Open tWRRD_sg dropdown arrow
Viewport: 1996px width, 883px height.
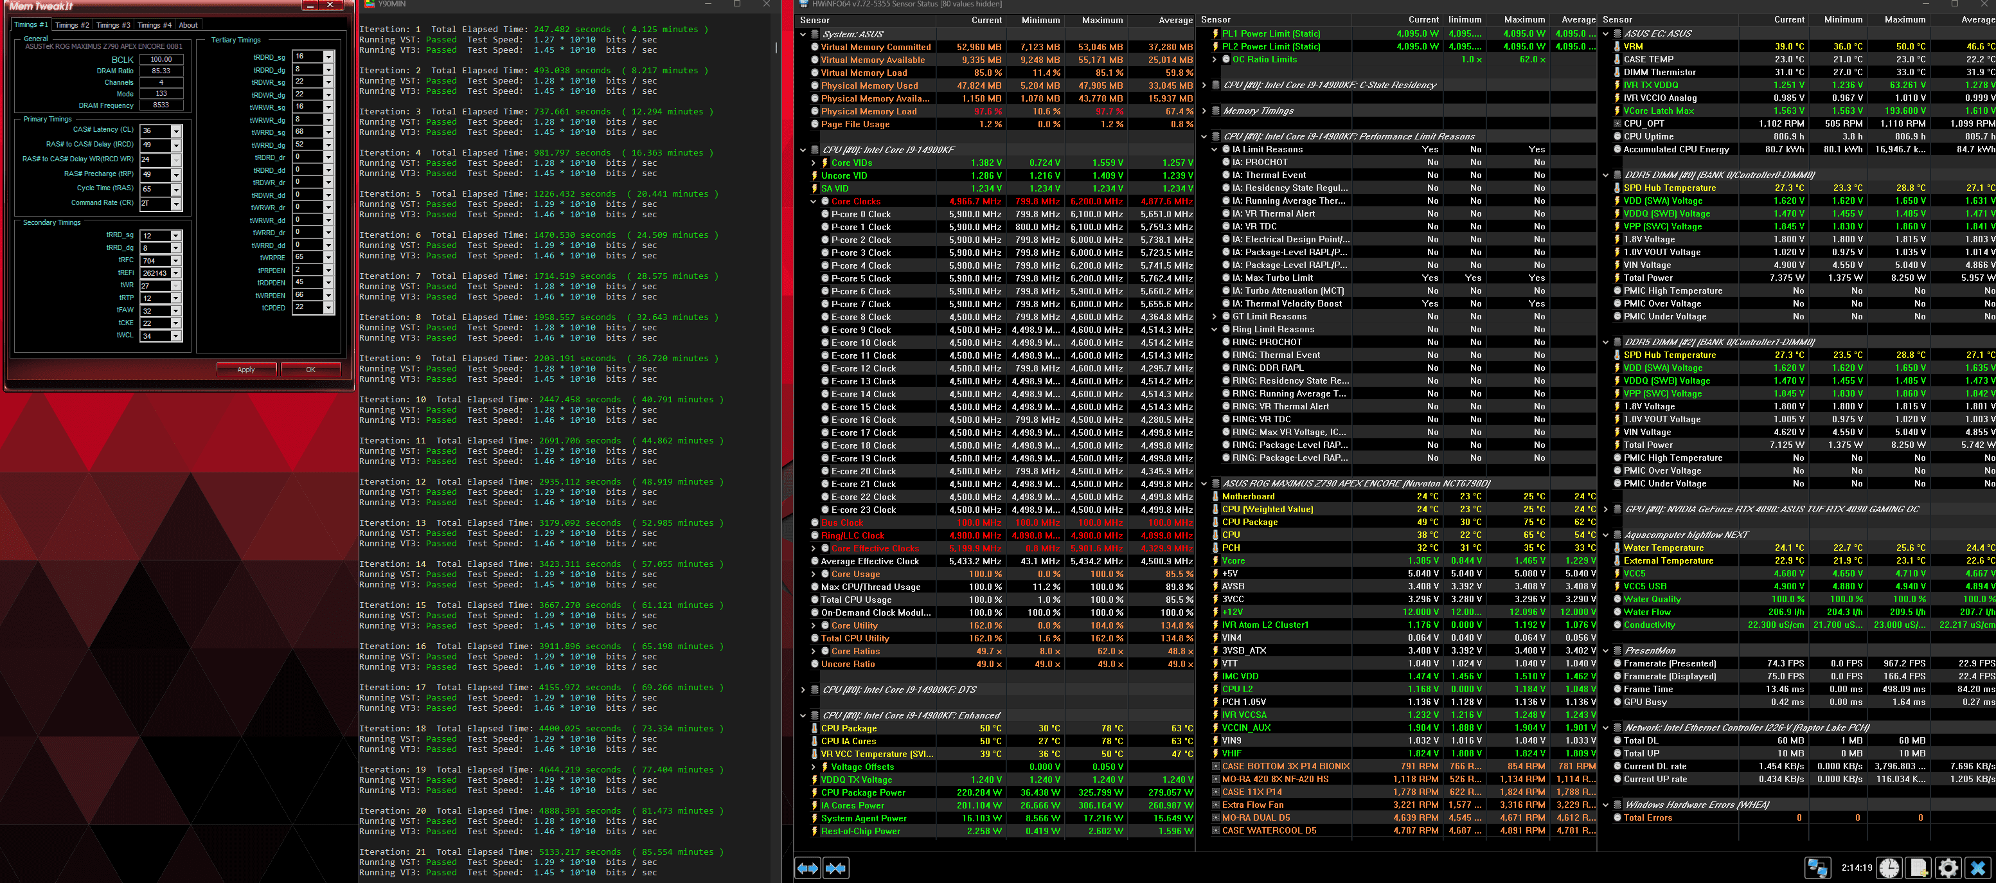[x=328, y=132]
